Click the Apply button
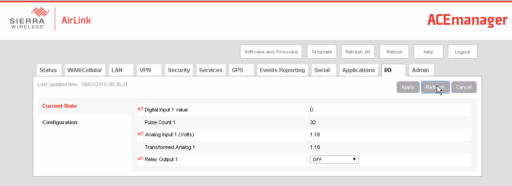The image size is (512, 186). (408, 87)
